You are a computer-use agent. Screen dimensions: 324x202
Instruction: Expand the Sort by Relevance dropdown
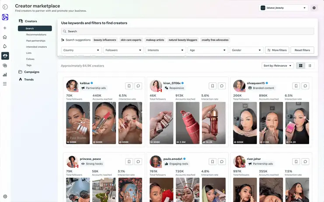[x=278, y=66]
